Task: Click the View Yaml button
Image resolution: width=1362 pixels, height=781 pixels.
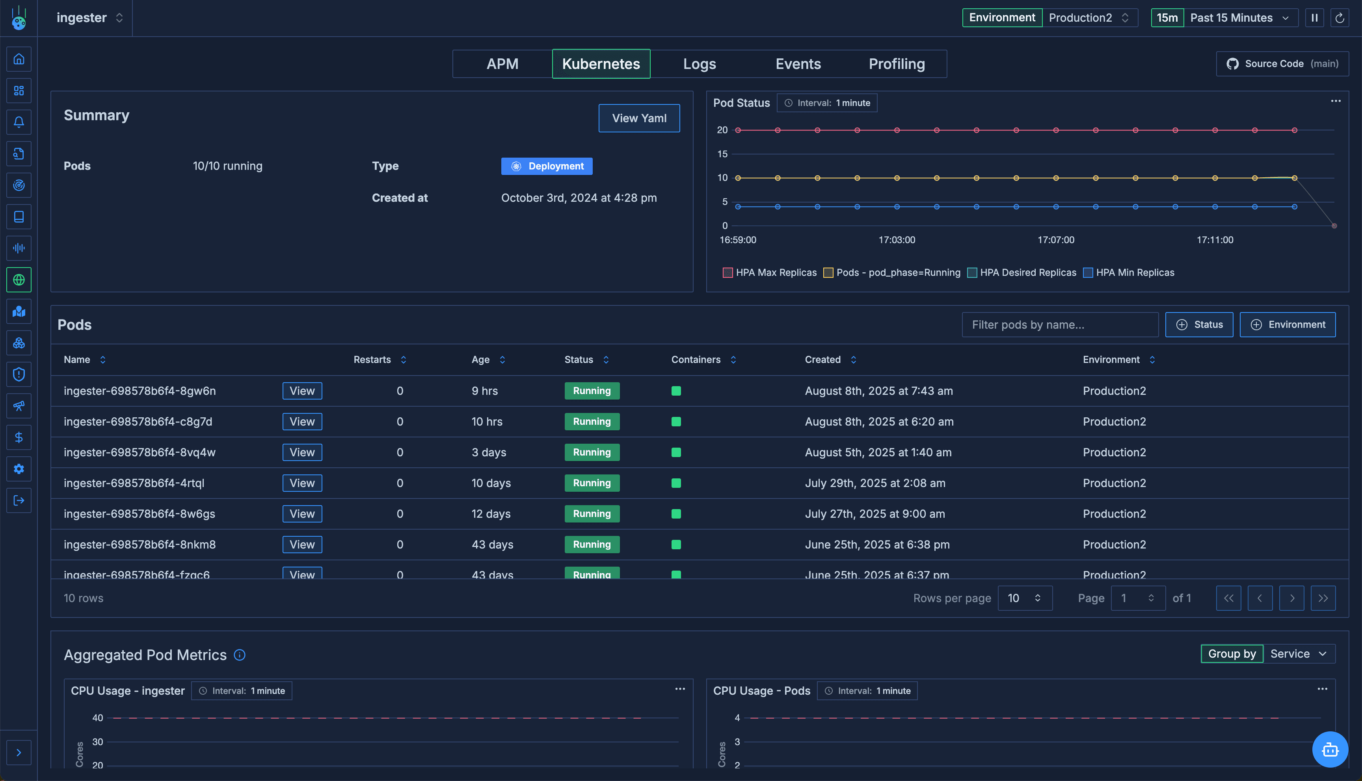Action: (639, 118)
